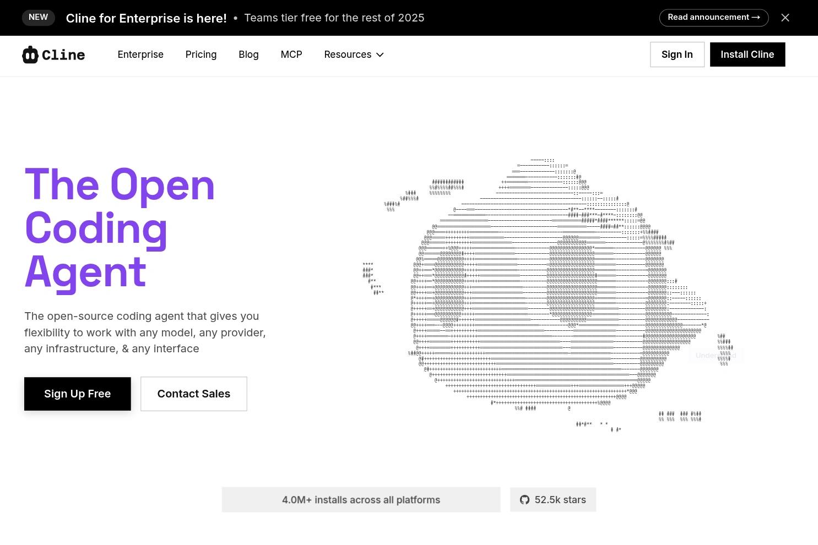
Task: Click the open-source coding agent description paragraph
Action: tap(145, 333)
